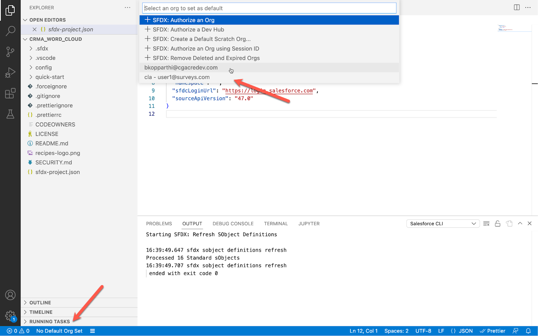Click the Prettier status bar item
The width and height of the screenshot is (538, 336).
[x=493, y=331]
